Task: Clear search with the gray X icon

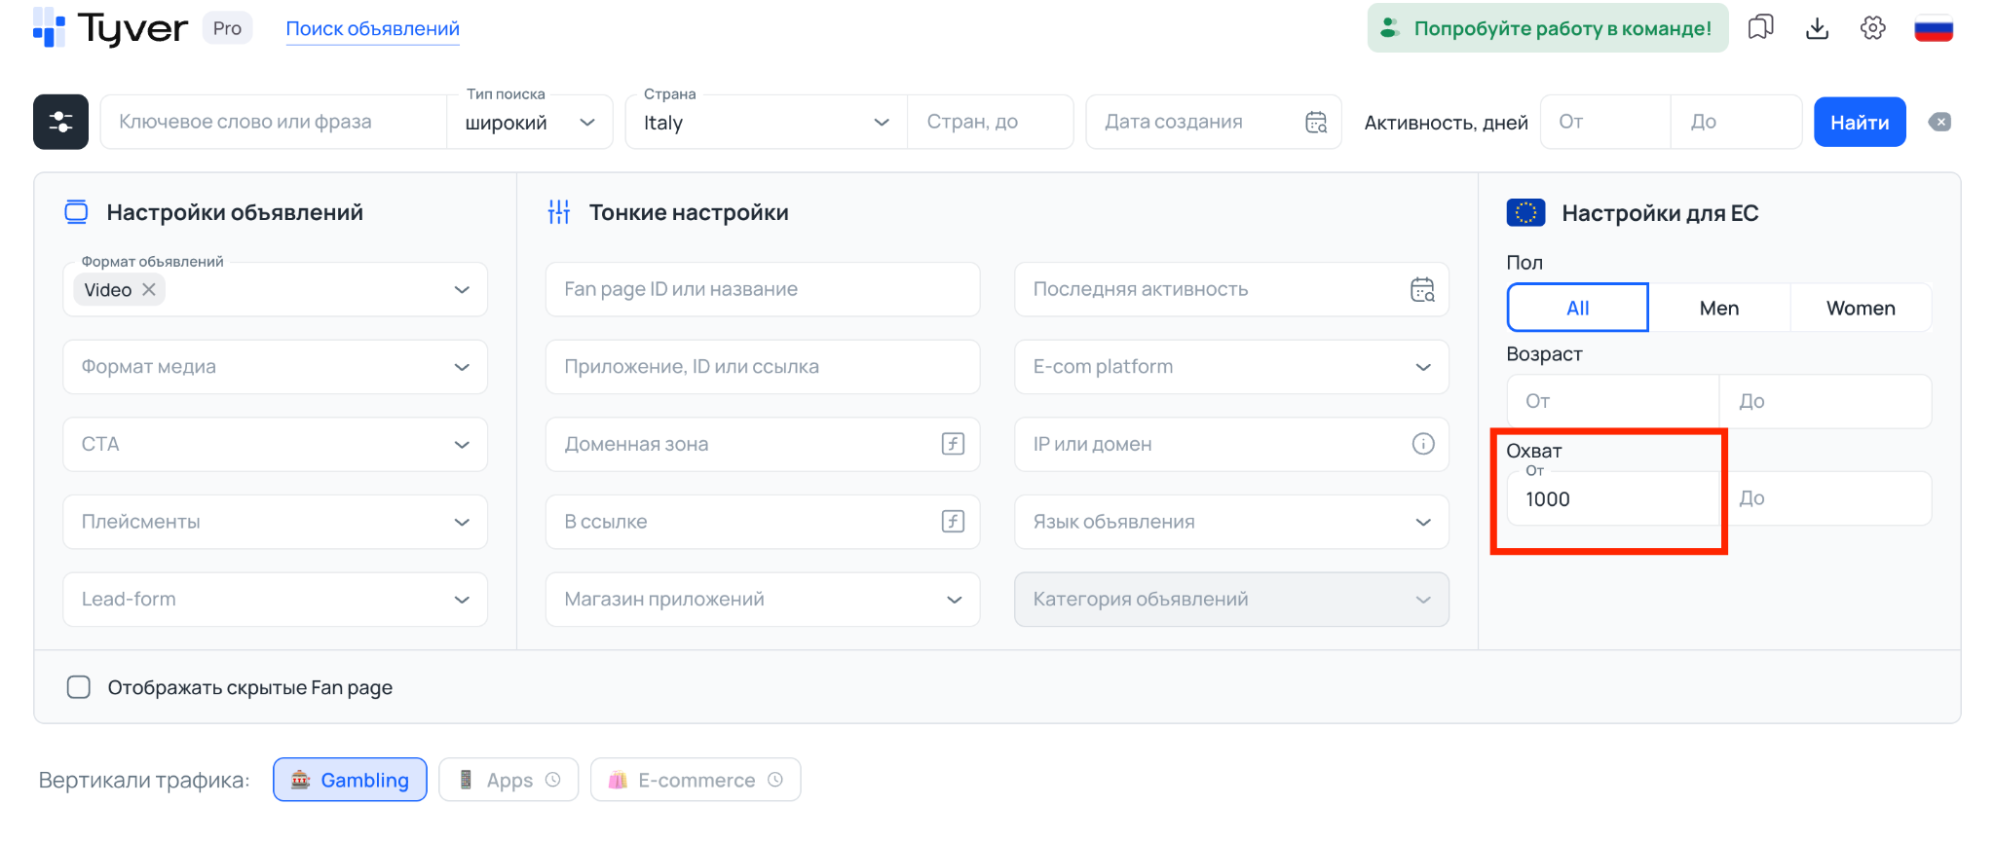Action: point(1939,122)
